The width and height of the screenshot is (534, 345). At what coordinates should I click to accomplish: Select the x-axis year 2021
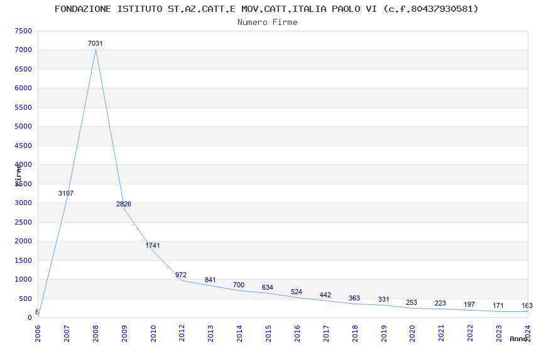pos(442,333)
